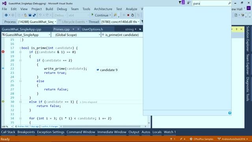Click the Redo arrow icon
The width and height of the screenshot is (252, 142).
click(x=47, y=15)
